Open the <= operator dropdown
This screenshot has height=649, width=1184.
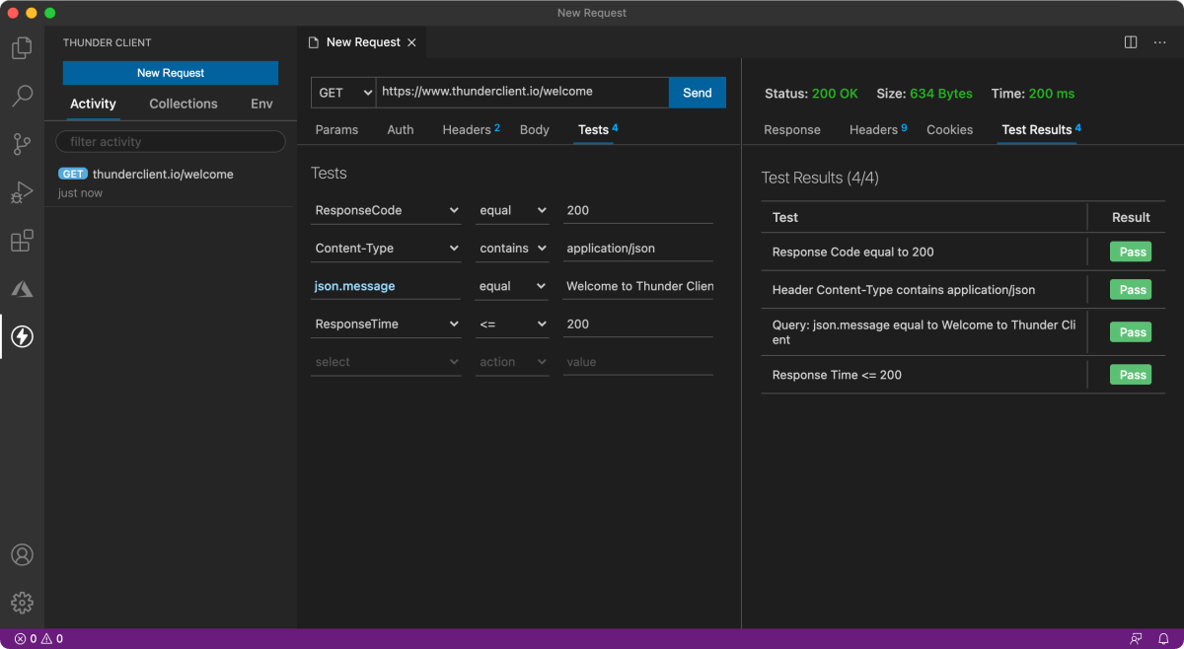coord(512,324)
